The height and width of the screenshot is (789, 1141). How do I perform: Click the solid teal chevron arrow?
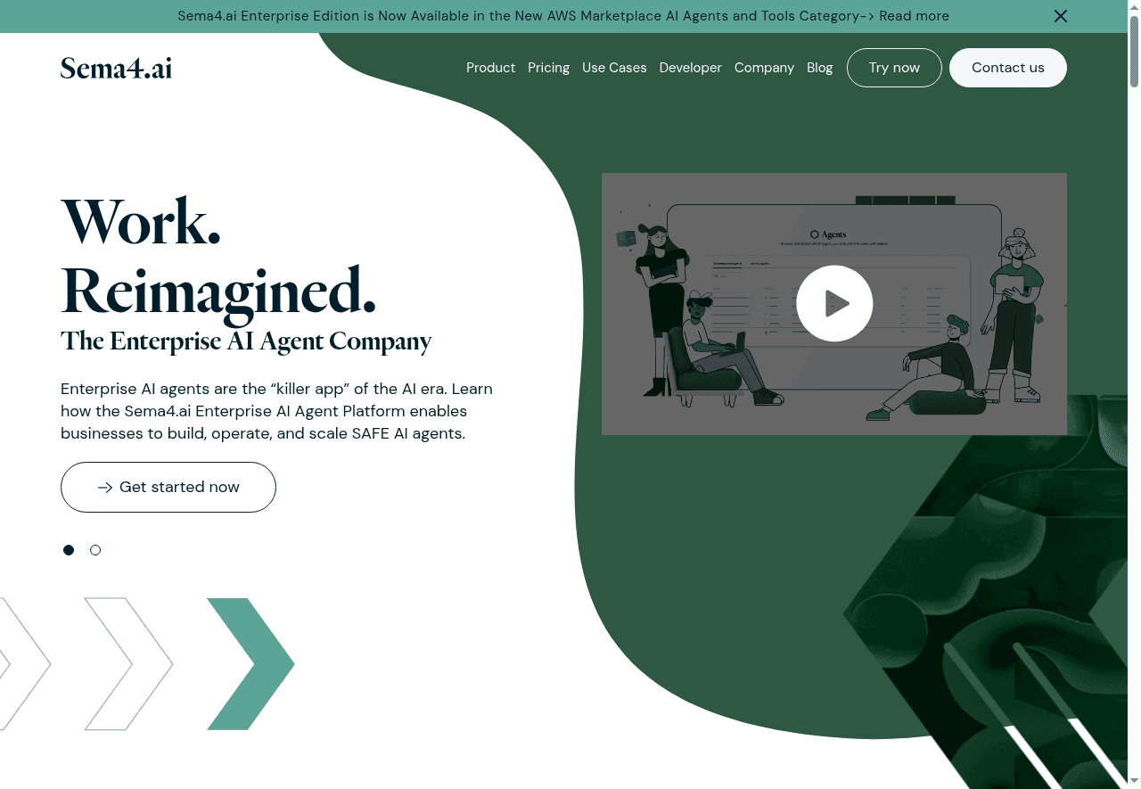(250, 664)
